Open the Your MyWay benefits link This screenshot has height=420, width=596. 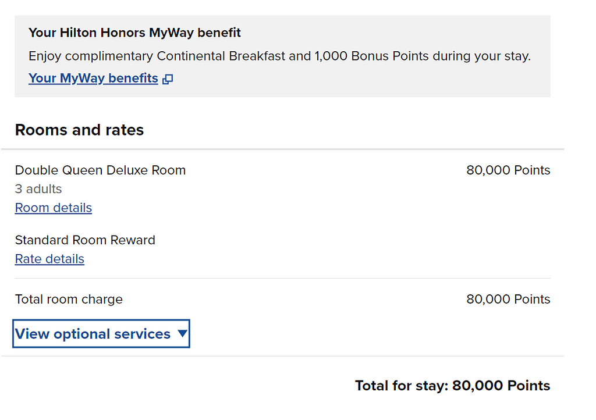point(93,79)
